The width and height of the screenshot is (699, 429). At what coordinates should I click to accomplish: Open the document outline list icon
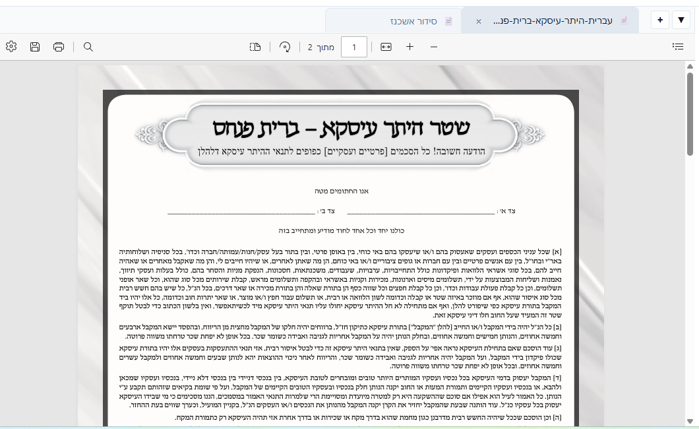tap(678, 46)
